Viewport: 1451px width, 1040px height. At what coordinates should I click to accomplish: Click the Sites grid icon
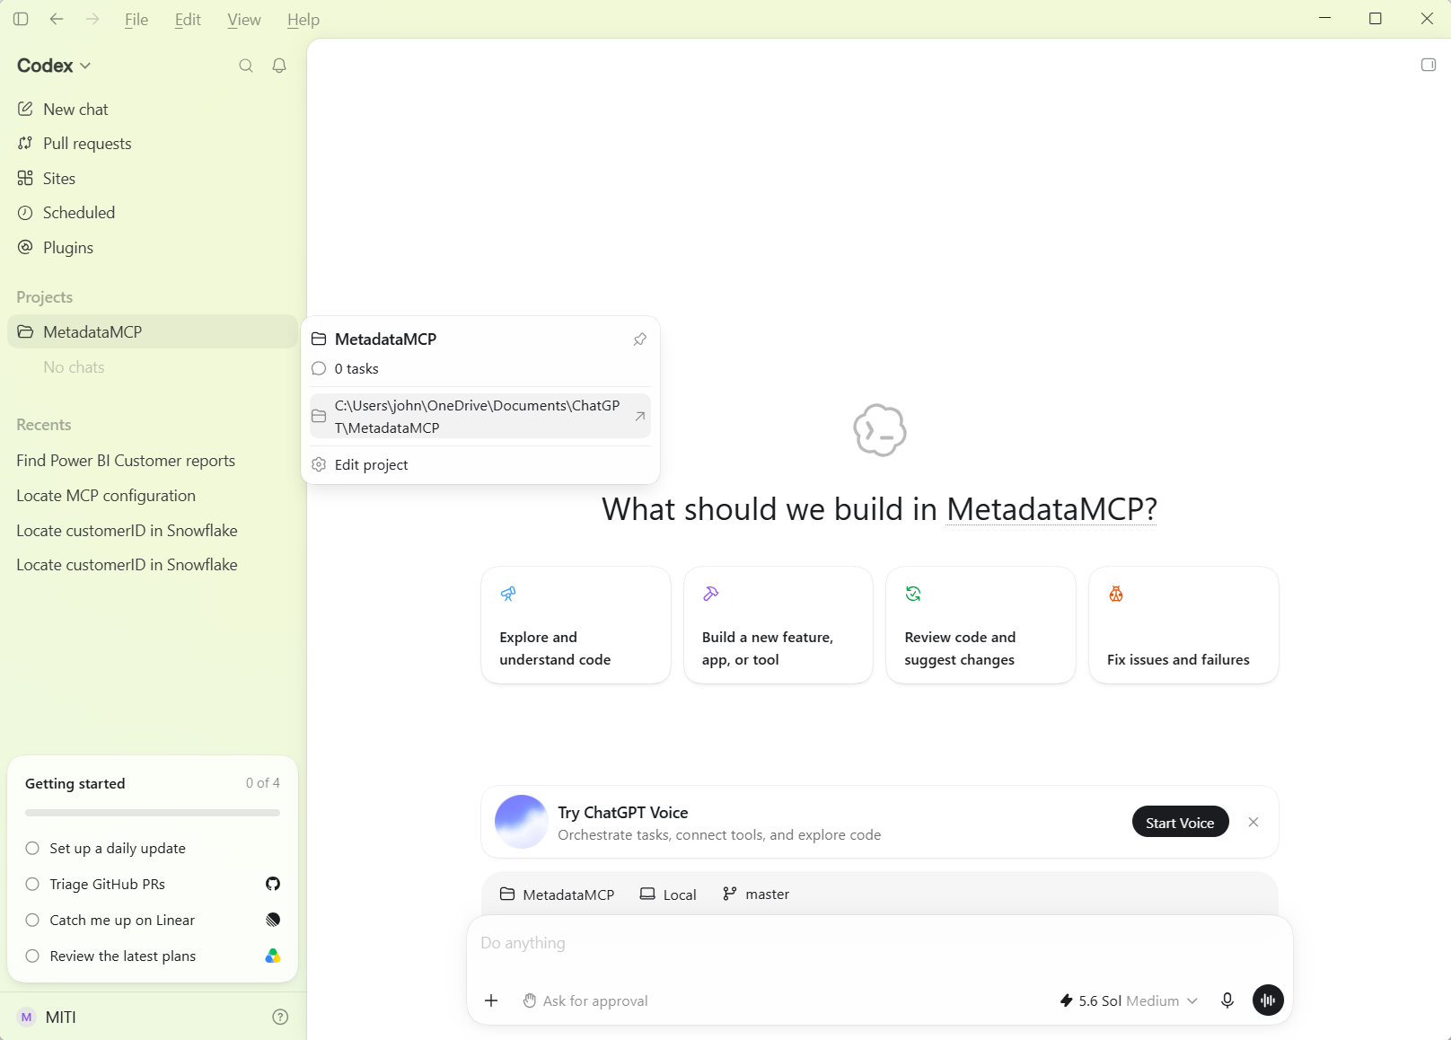click(25, 178)
